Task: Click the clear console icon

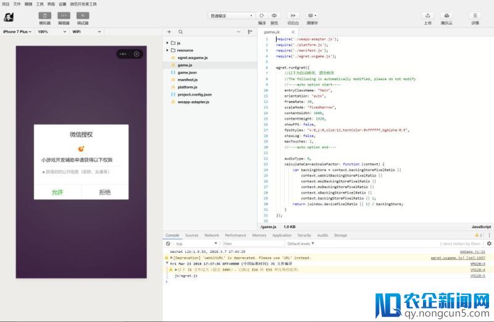Action: 168,244
